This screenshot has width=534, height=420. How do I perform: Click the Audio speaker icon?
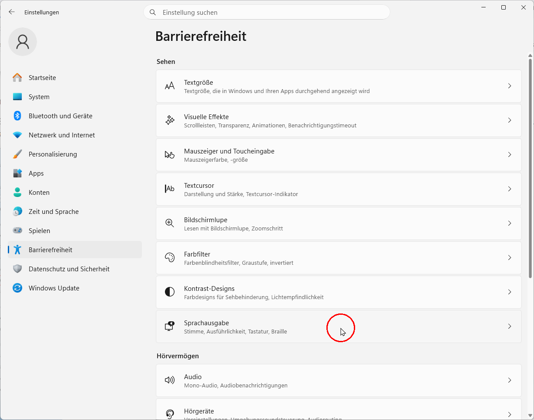[x=170, y=380]
